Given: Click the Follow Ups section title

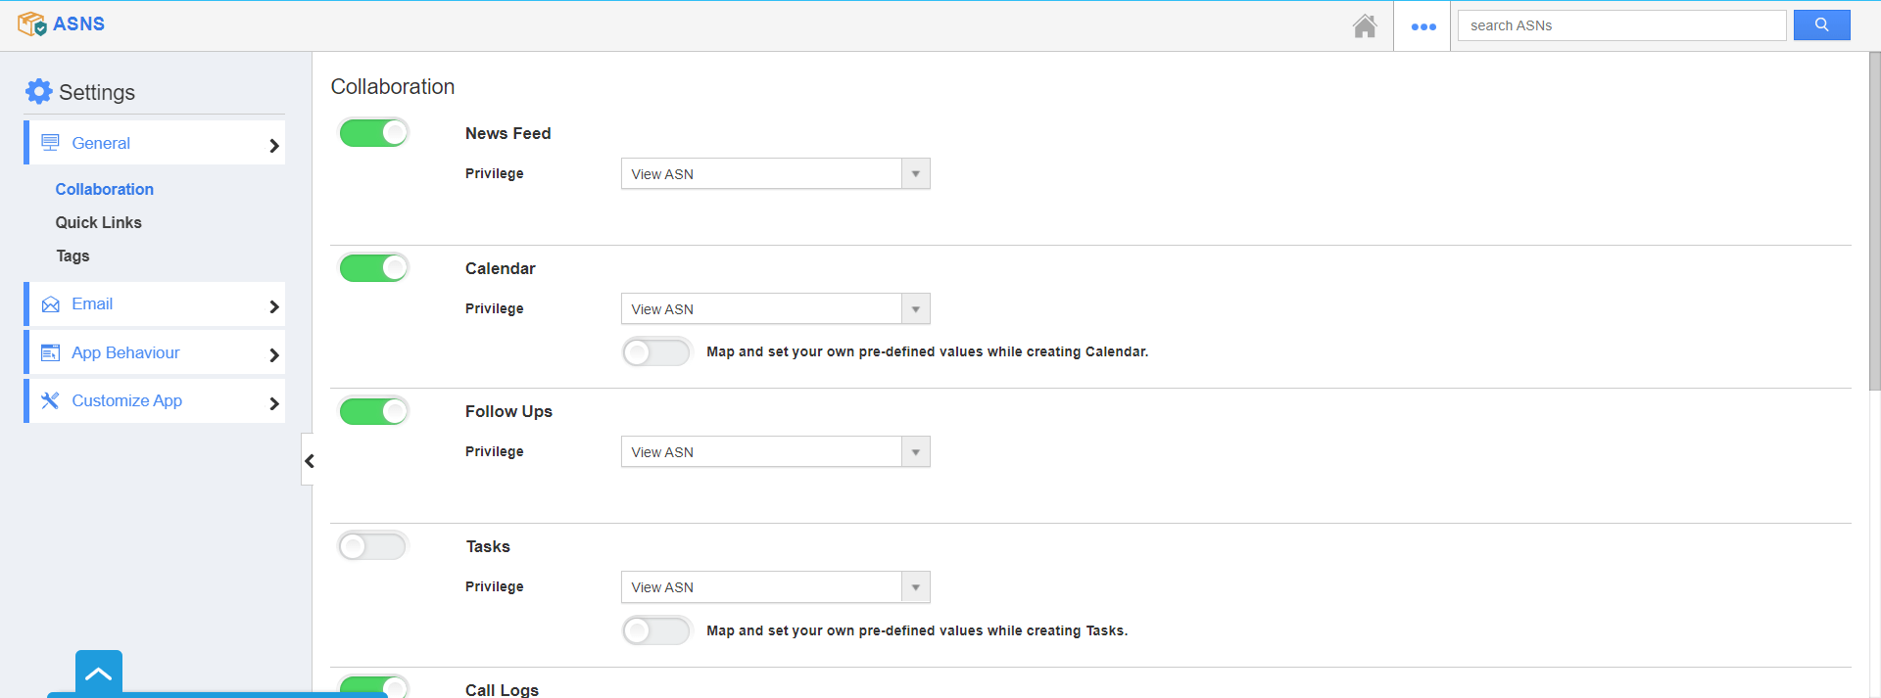Looking at the screenshot, I should click(508, 411).
